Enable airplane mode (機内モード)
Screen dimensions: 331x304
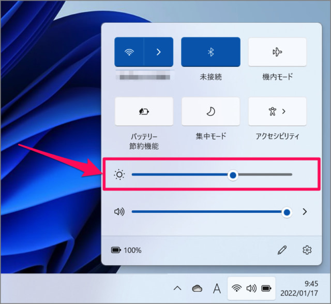[x=277, y=52]
